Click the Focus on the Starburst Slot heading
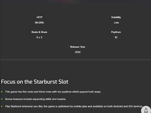 point(35,82)
